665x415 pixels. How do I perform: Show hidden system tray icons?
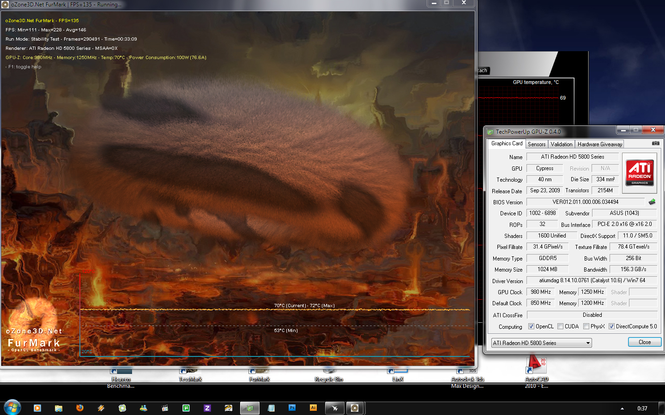tap(622, 409)
